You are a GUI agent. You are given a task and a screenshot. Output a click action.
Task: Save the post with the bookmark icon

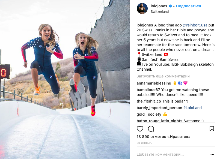pos(212,128)
